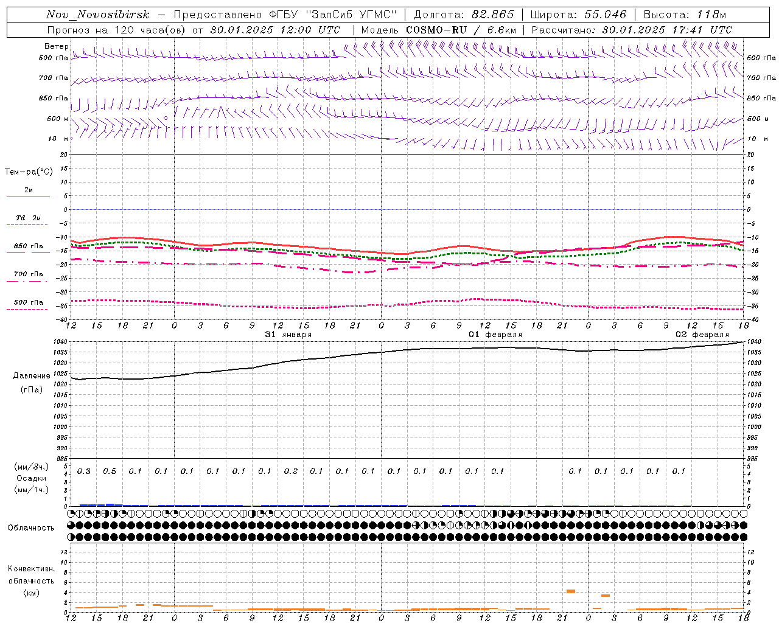
Task: Click the '01 февраля' date label
Action: [x=495, y=335]
